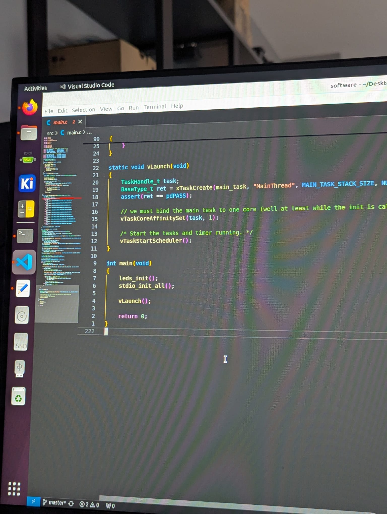Open the remote window status bar icon

(x=34, y=501)
